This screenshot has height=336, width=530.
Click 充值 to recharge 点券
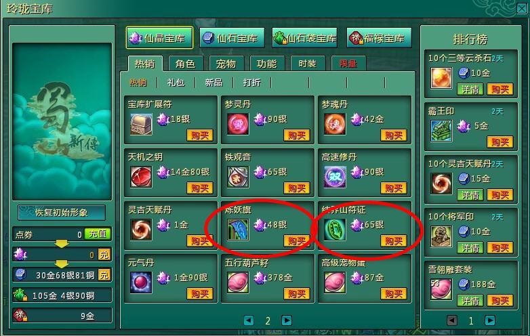click(x=98, y=234)
